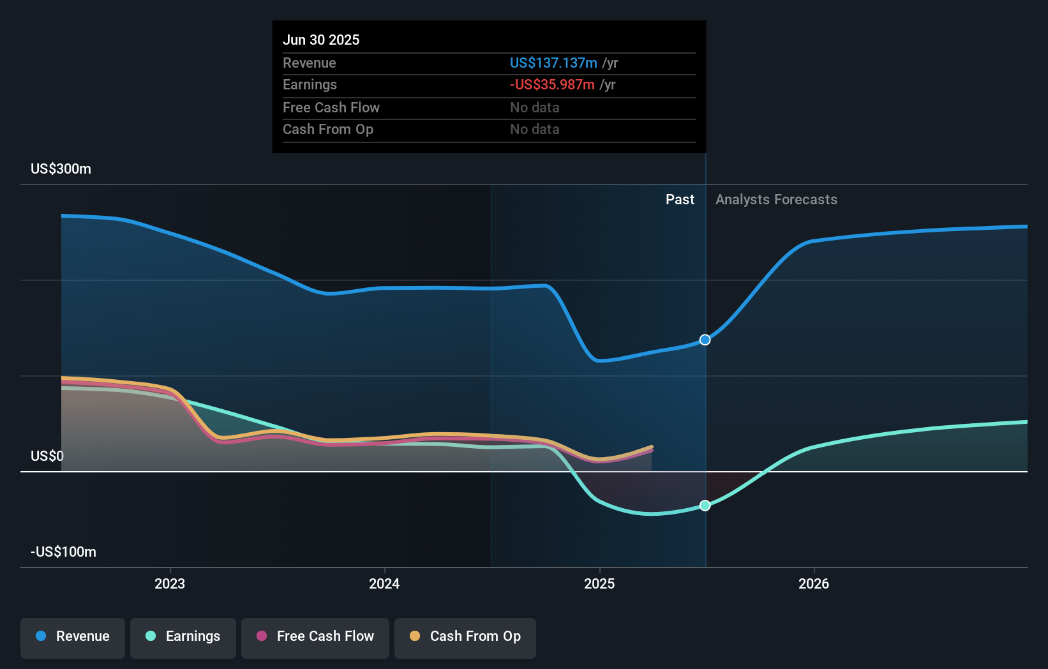Click the US$137.137m revenue value
Screen dimensions: 1048x669
(x=553, y=63)
